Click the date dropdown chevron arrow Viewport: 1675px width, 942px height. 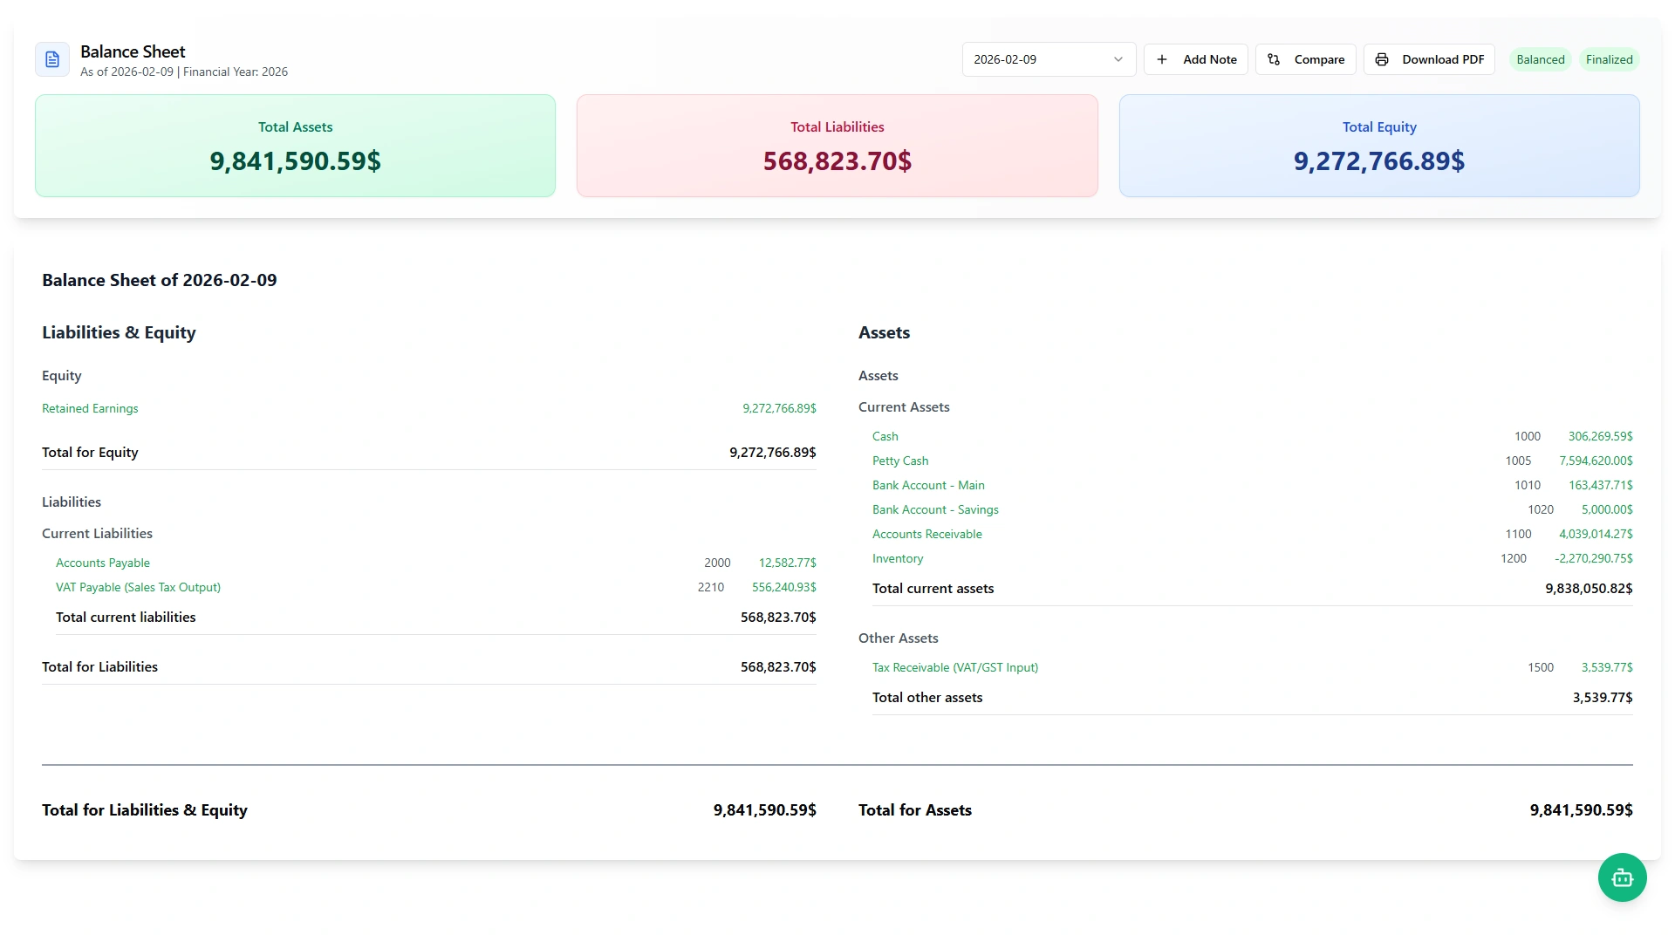(x=1118, y=59)
